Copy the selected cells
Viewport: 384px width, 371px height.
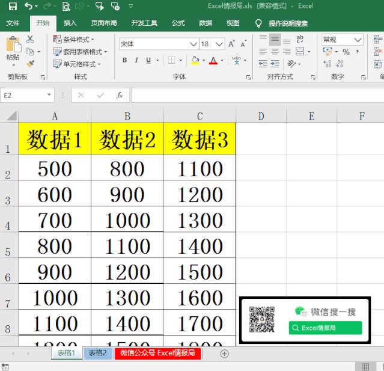pos(30,52)
